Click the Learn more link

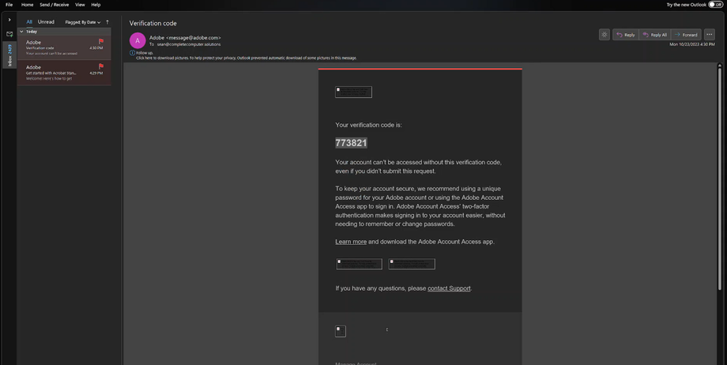coord(351,242)
